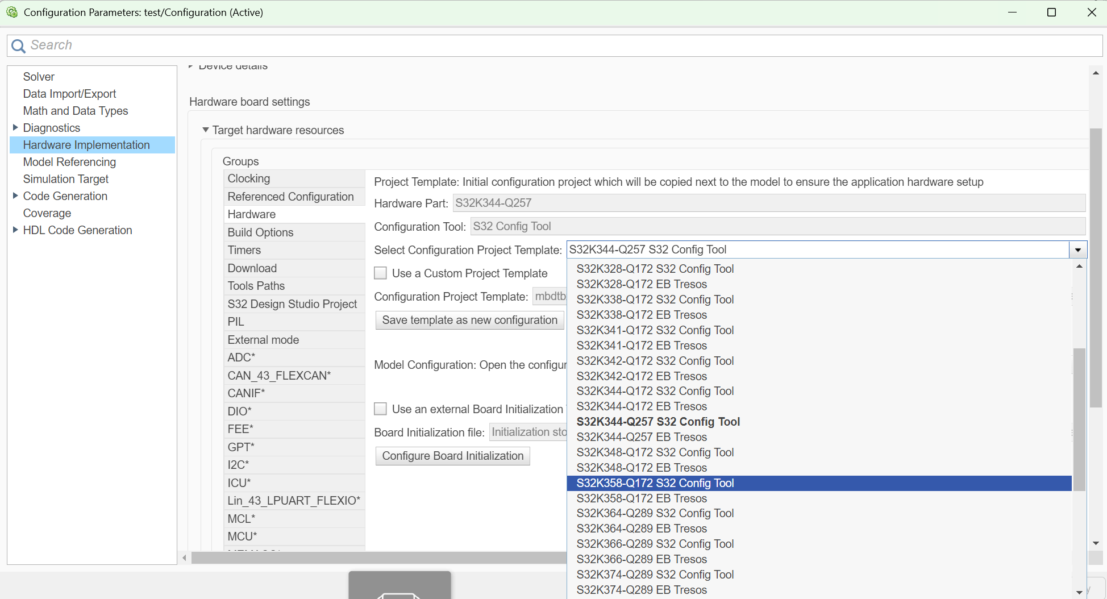Image resolution: width=1107 pixels, height=599 pixels.
Task: Open Model Referencing page
Action: coord(69,162)
